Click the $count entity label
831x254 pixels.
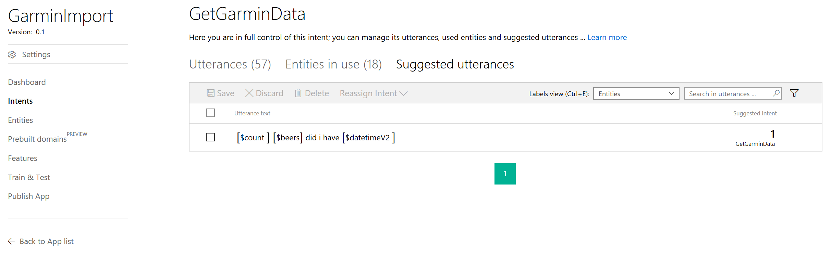pyautogui.click(x=253, y=138)
